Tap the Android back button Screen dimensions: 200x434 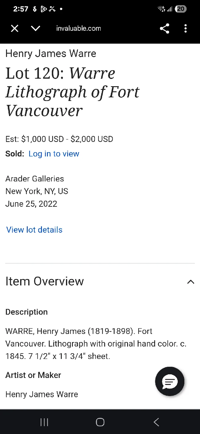click(x=156, y=422)
